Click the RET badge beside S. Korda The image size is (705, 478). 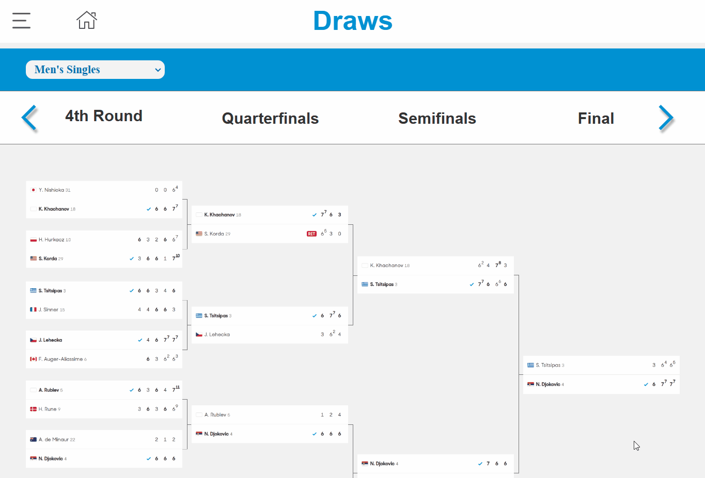[311, 234]
